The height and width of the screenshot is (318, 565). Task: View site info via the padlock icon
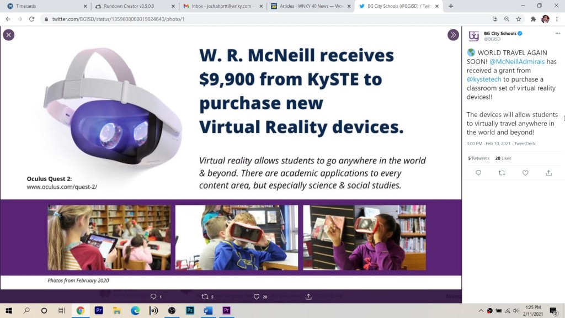click(46, 19)
